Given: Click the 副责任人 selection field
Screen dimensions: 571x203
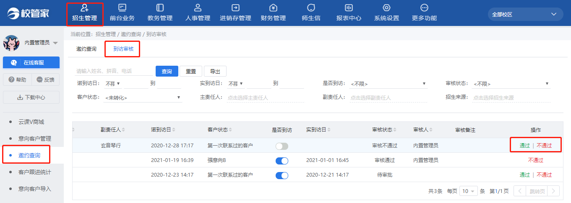Looking at the screenshot, I should point(388,98).
